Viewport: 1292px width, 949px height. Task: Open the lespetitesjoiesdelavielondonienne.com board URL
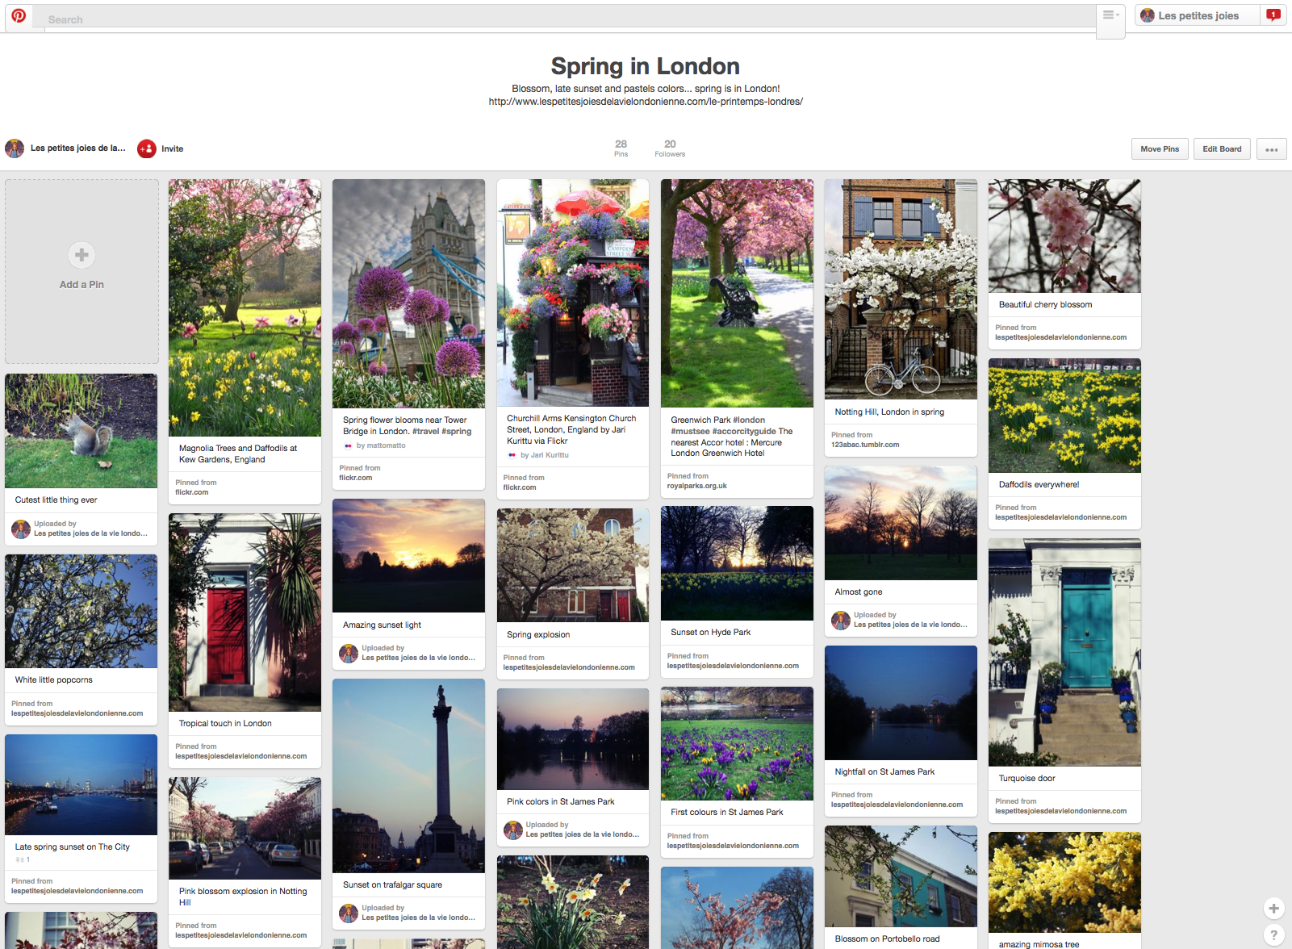pos(646,102)
